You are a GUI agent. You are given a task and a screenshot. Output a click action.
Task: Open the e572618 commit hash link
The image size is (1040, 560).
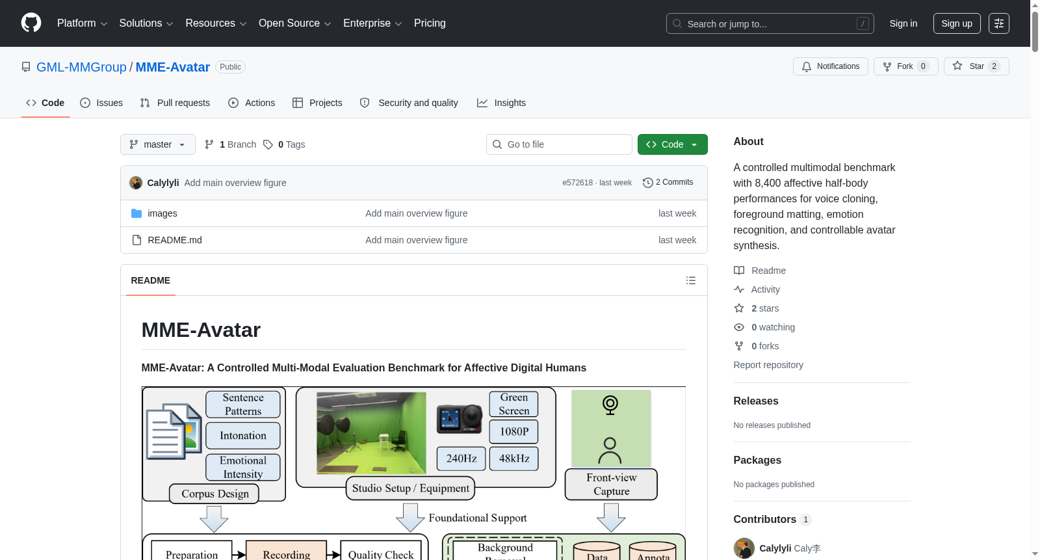[x=578, y=183]
